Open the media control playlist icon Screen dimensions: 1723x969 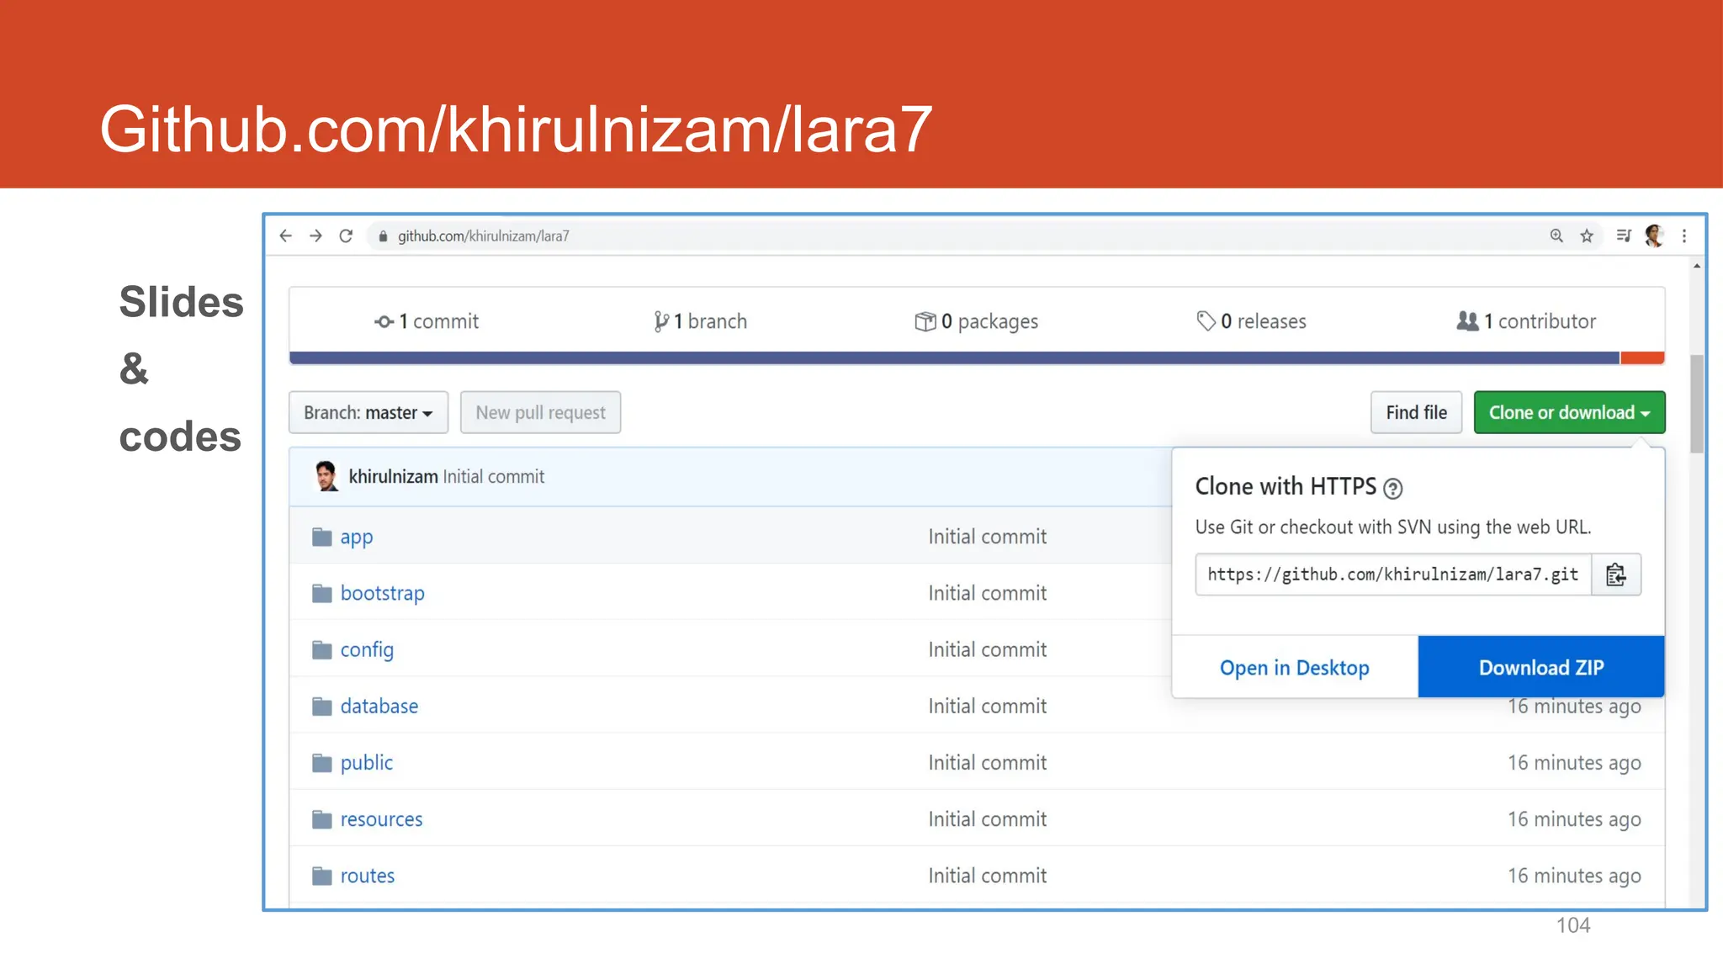[1623, 236]
